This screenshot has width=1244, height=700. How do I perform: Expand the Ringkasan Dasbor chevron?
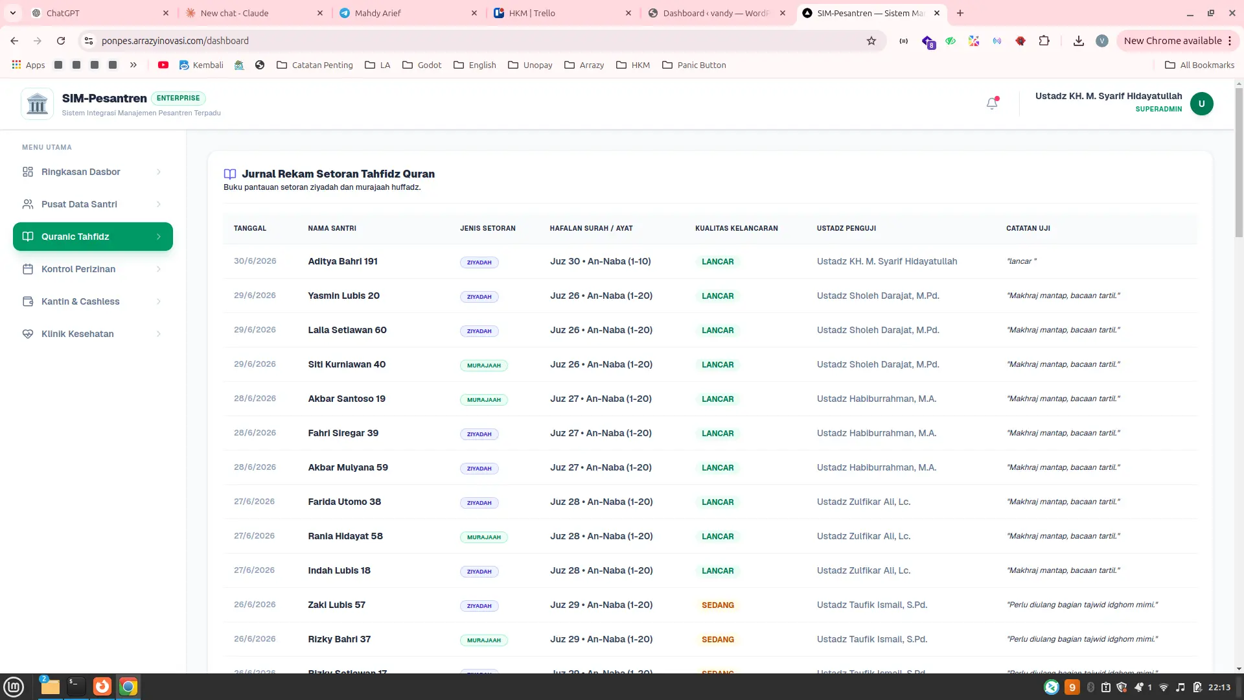[159, 172]
